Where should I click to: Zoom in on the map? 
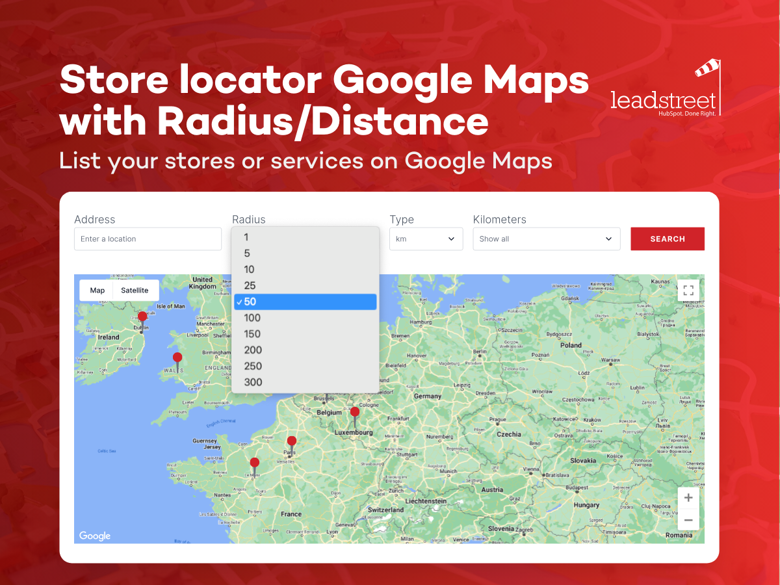tap(688, 498)
